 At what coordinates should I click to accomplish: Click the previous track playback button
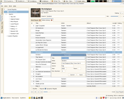pyautogui.click(x=32, y=92)
